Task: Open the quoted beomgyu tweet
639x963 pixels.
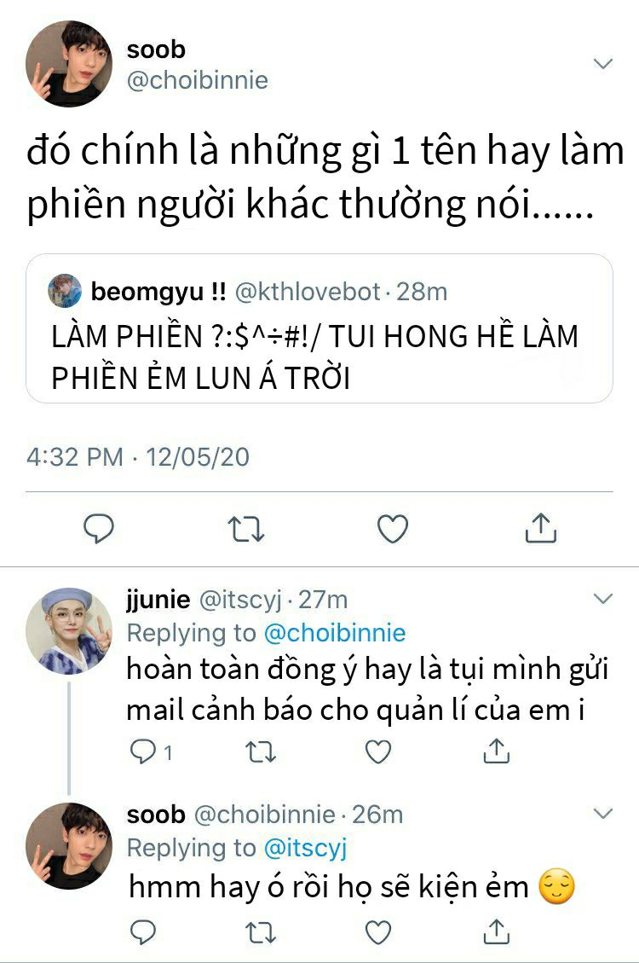Action: 319,328
